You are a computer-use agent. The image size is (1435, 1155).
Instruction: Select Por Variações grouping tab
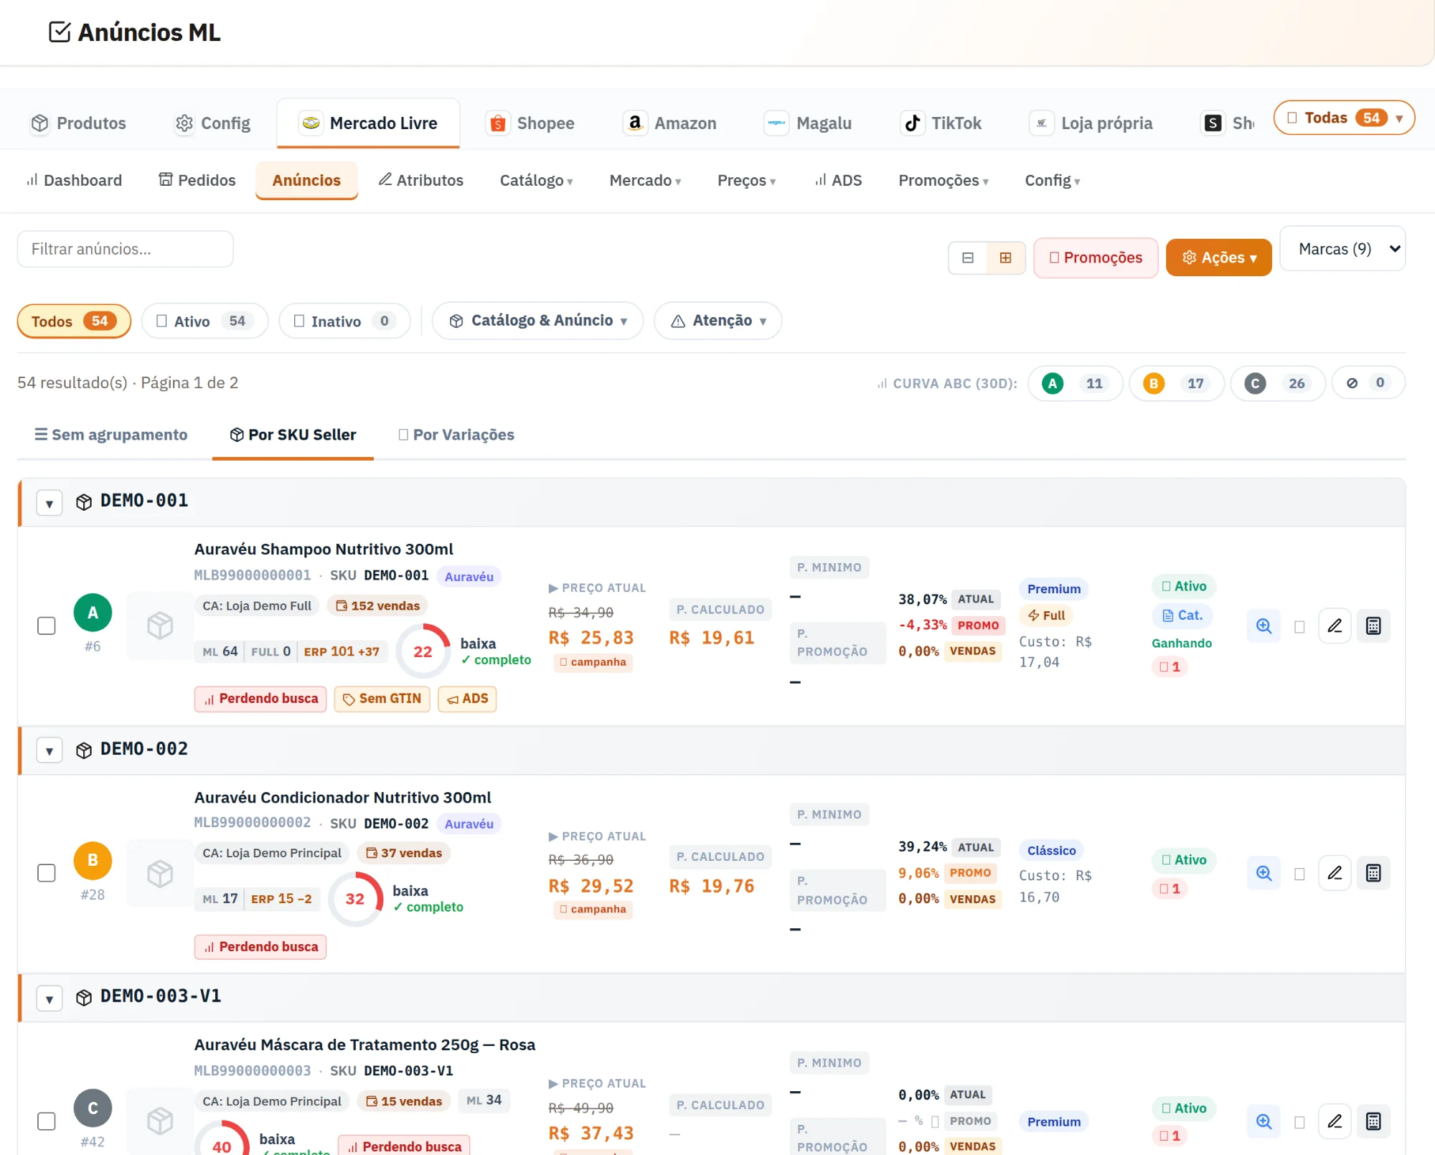(456, 435)
